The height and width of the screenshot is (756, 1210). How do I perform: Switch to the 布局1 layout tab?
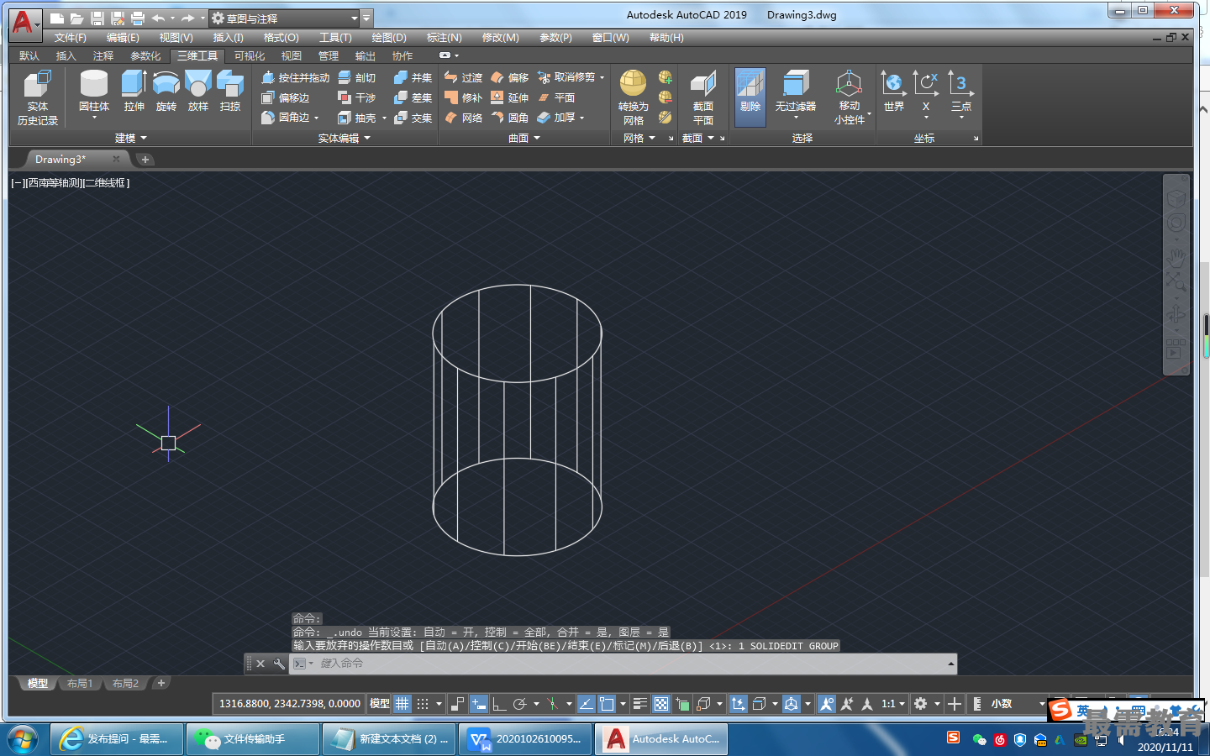pyautogui.click(x=80, y=684)
